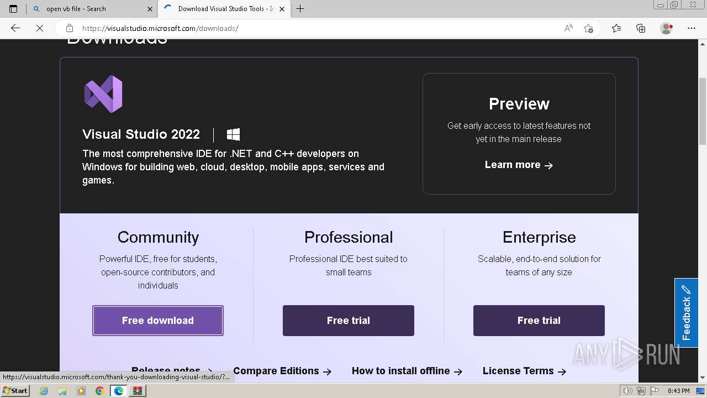Screen dimensions: 707x398
Task: View site information lock icon
Action: [x=70, y=28]
